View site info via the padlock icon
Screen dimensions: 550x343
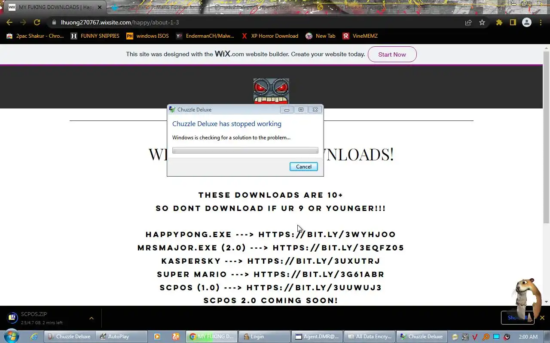coord(54,22)
